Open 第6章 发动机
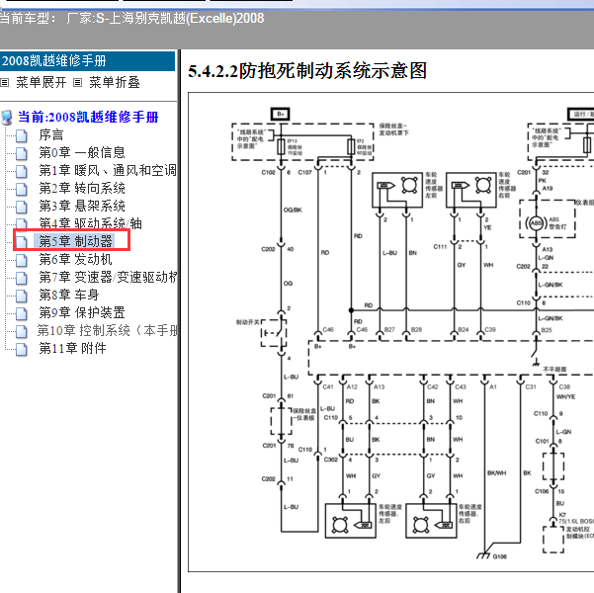The image size is (594, 593). [75, 260]
